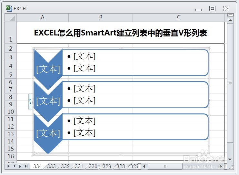The height and width of the screenshot is (175, 239).
Task: Click third chevron shape [文本] label
Action: [x=48, y=133]
